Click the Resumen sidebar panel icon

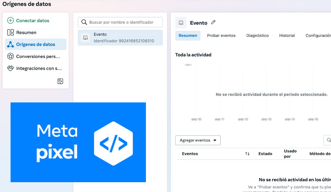[x=11, y=32]
